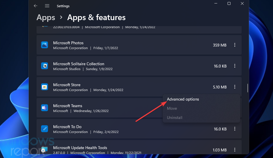This screenshot has height=158, width=273.
Task: Click the back arrow in Settings
Action: (x=36, y=6)
